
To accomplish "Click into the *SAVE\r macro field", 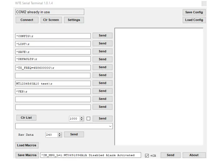I will [53, 52].
